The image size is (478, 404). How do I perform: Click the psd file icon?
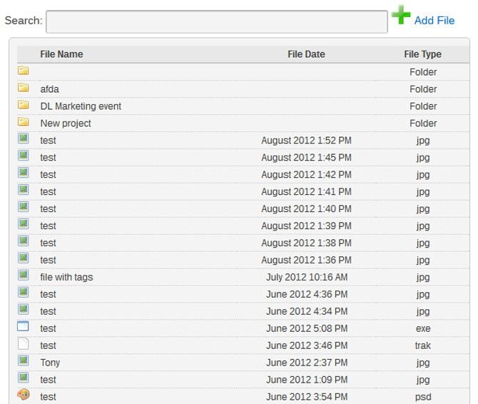pyautogui.click(x=24, y=395)
